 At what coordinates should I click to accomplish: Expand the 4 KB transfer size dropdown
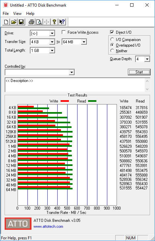pyautogui.click(x=52, y=42)
